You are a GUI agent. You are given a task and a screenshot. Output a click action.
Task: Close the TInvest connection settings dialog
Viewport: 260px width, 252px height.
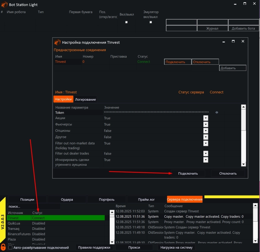(x=243, y=41)
